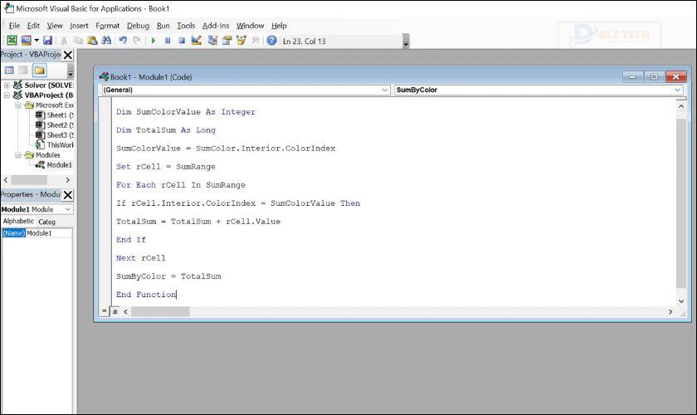Select Sheet3 in the project tree

pos(55,134)
